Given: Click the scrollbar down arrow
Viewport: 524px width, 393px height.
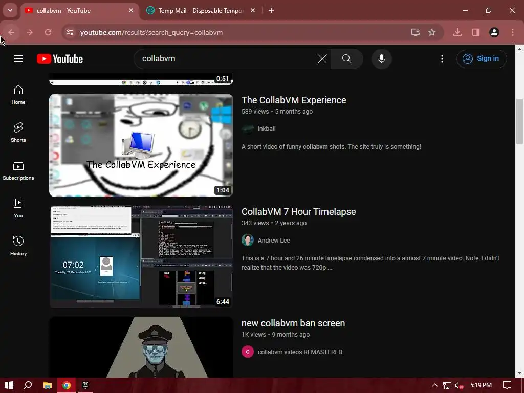Looking at the screenshot, I should [x=519, y=373].
